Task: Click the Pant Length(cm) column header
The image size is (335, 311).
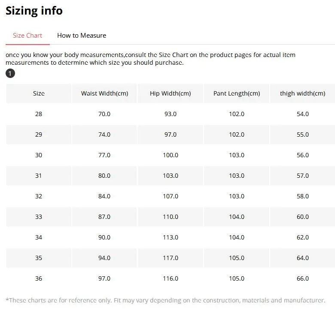Action: (x=237, y=93)
